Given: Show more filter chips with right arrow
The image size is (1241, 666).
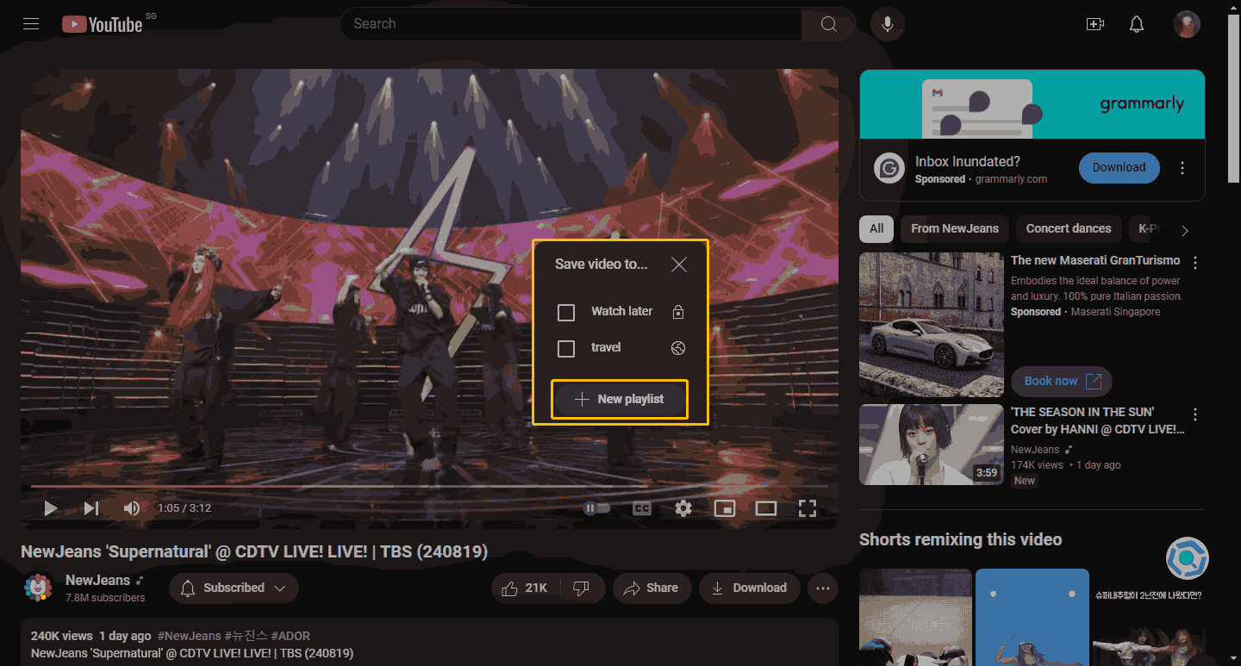Looking at the screenshot, I should click(1185, 230).
